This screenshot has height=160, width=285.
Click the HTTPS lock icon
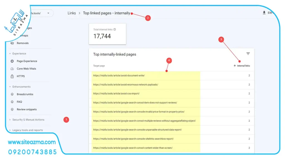pyautogui.click(x=12, y=76)
